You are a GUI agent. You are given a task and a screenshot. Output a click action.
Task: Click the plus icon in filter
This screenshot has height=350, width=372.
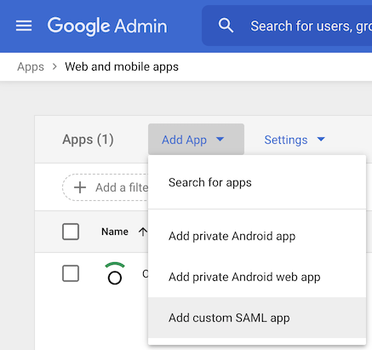pyautogui.click(x=80, y=187)
